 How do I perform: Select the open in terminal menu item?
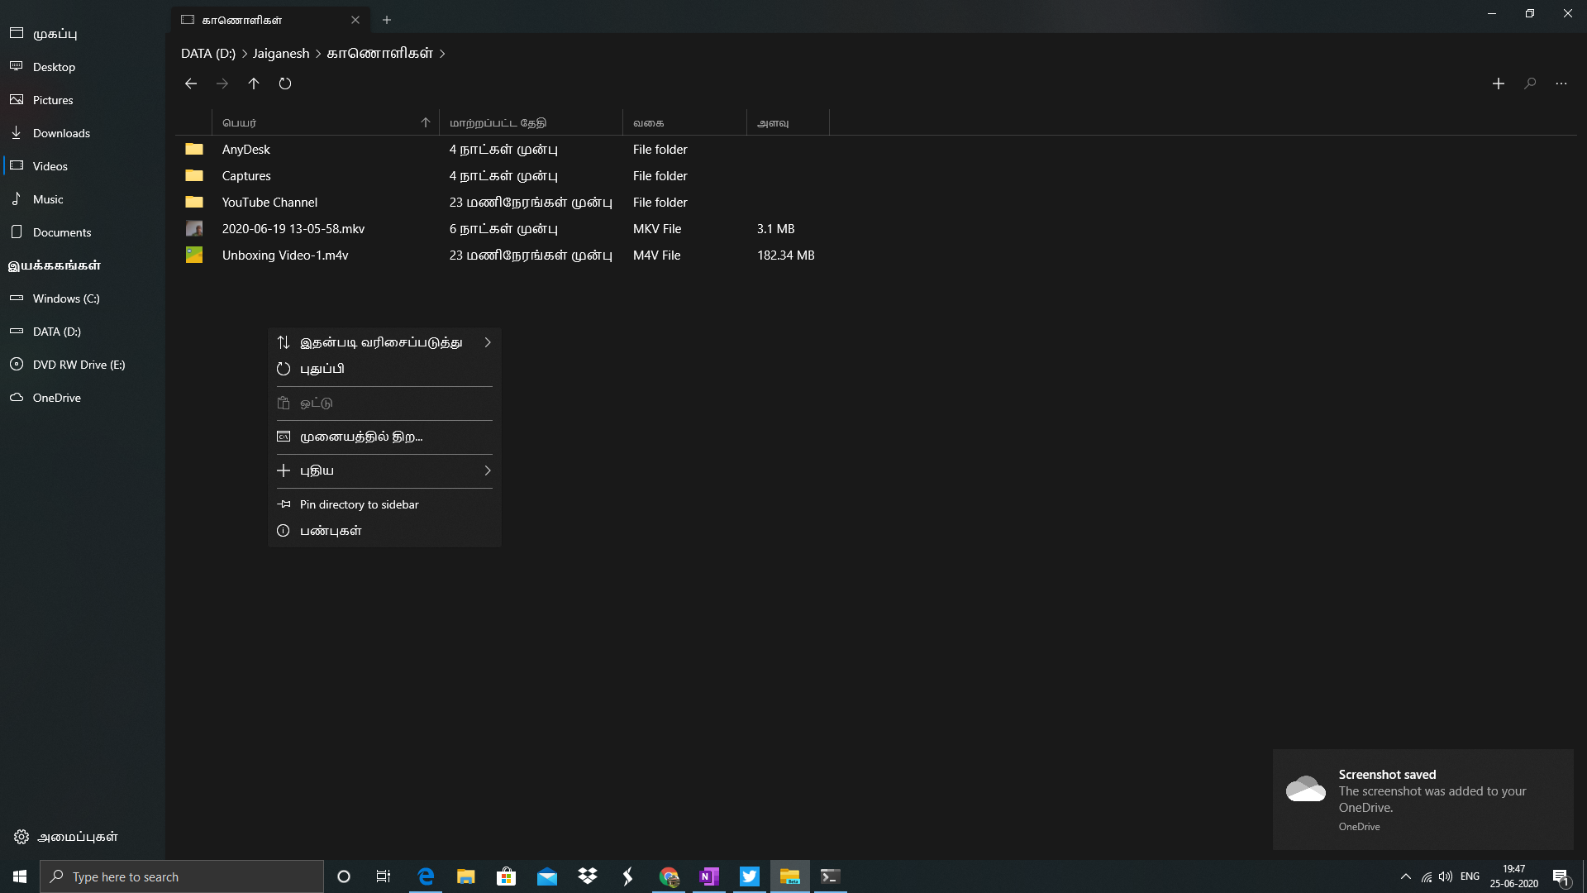(x=360, y=436)
